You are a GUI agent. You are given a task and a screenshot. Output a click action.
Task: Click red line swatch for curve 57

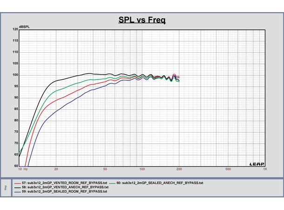[18, 183]
